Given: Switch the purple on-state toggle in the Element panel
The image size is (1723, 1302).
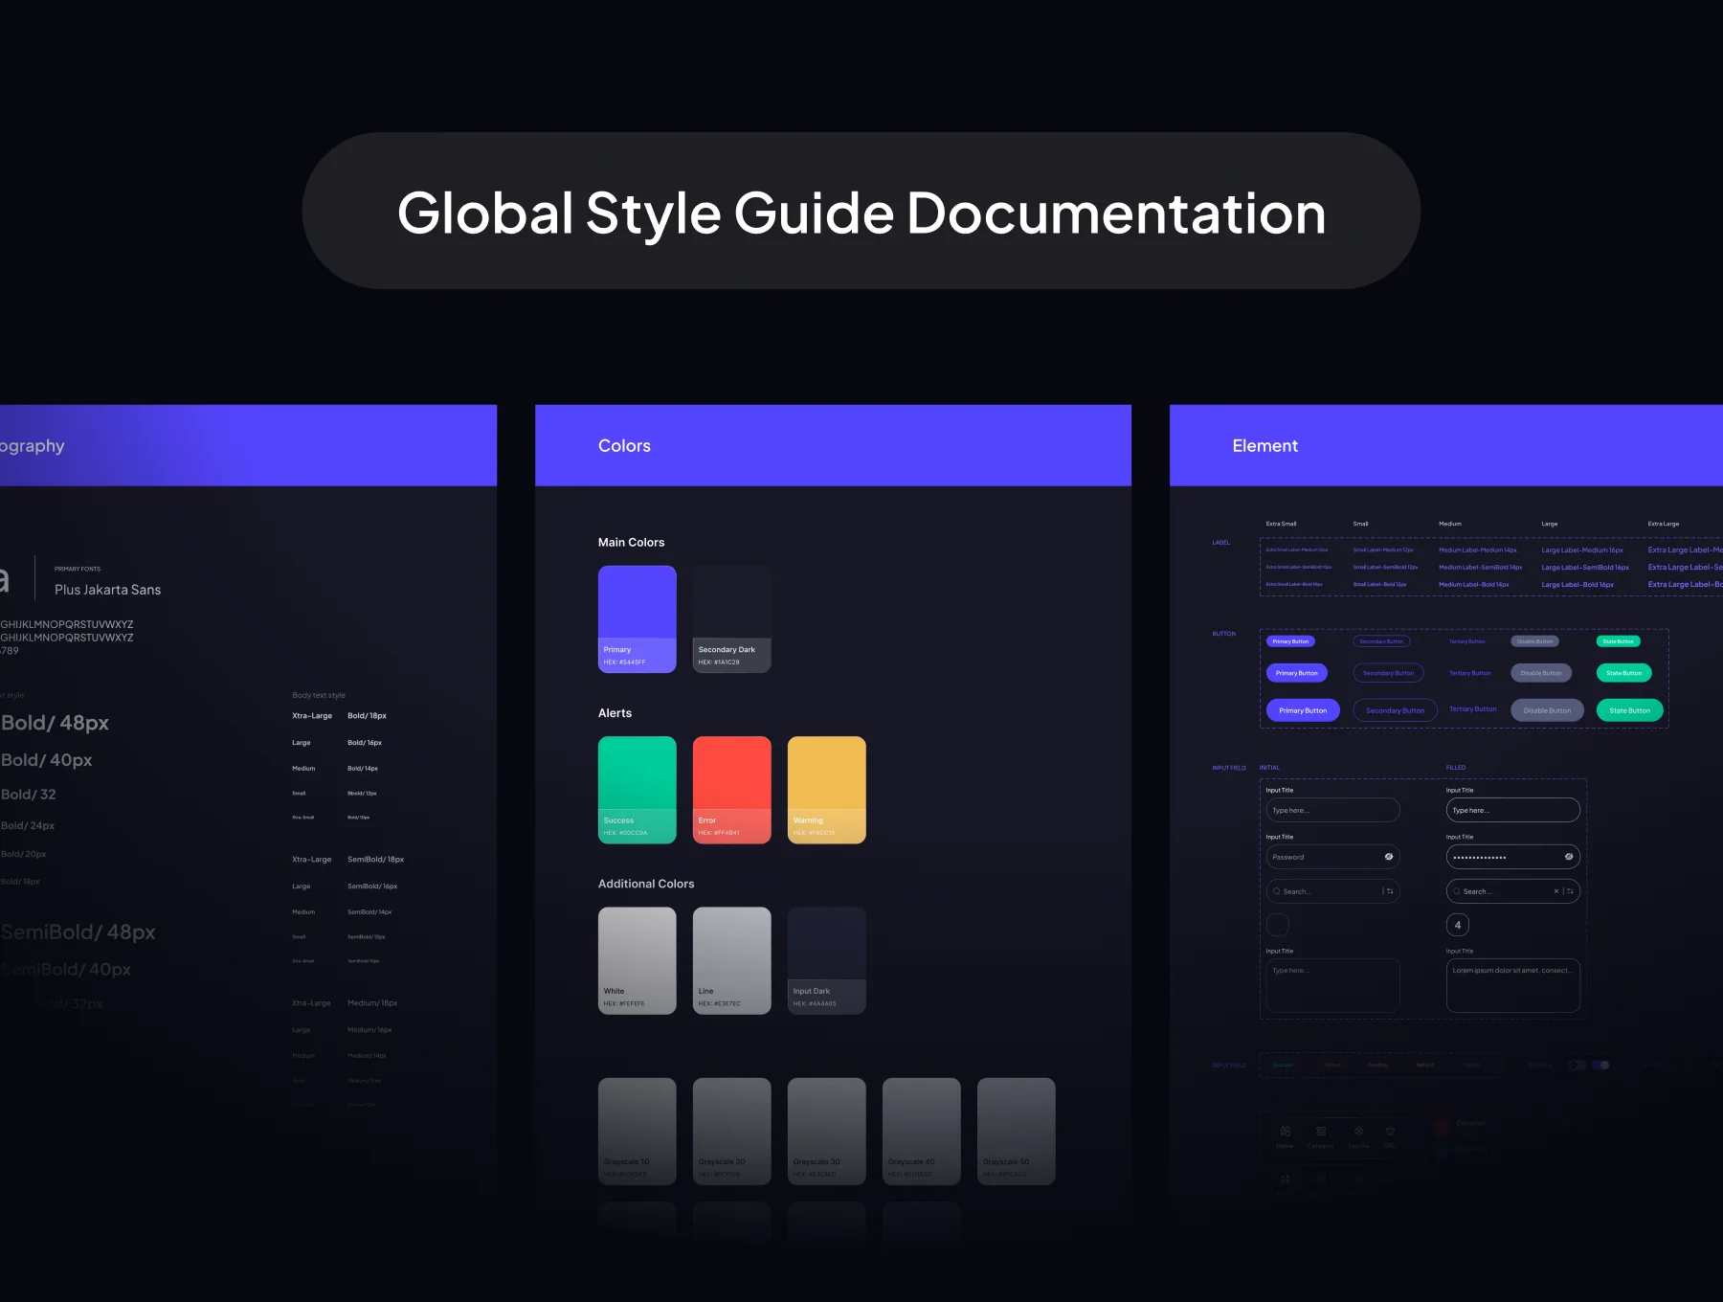Looking at the screenshot, I should tap(1600, 1065).
